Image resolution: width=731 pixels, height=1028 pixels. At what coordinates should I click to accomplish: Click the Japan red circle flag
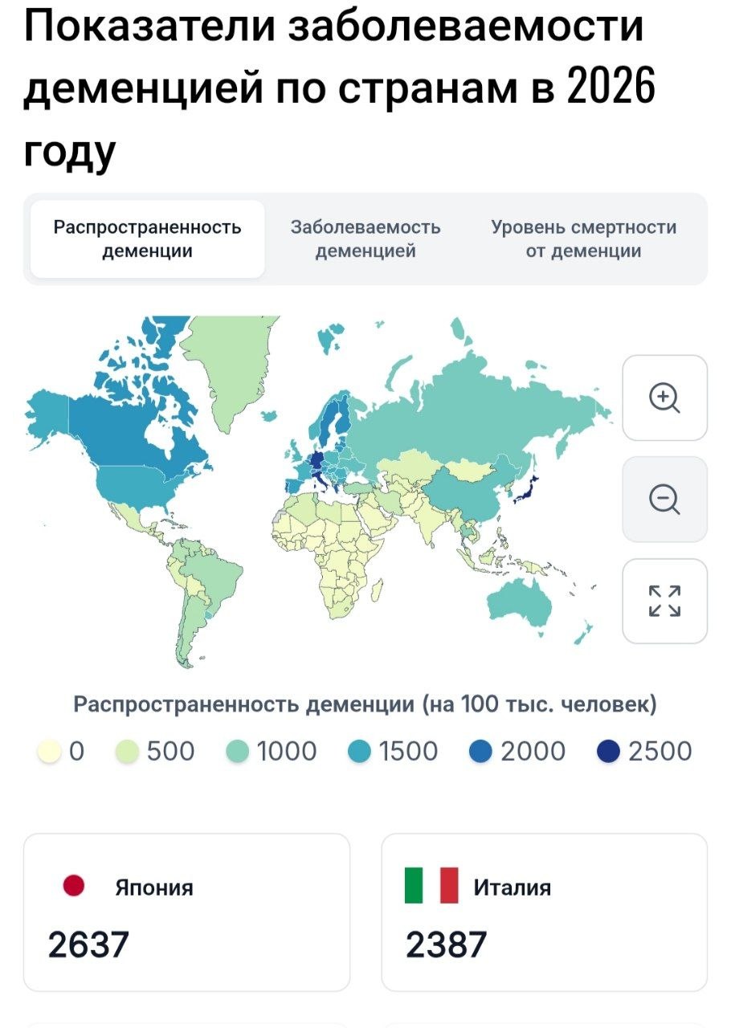click(74, 887)
